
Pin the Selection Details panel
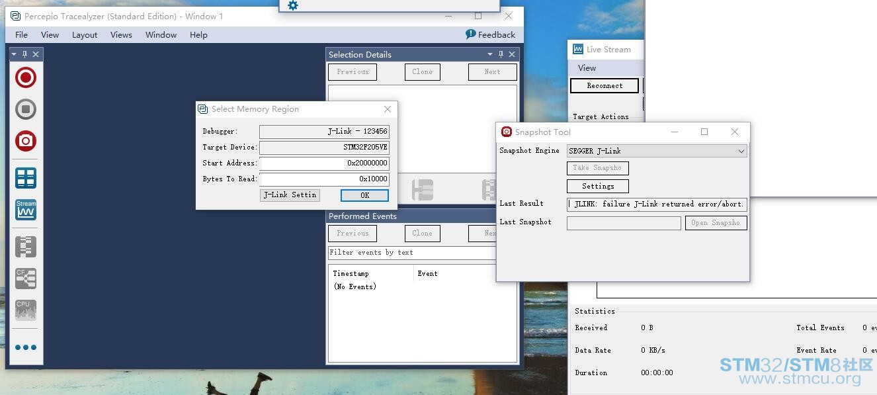[x=501, y=54]
